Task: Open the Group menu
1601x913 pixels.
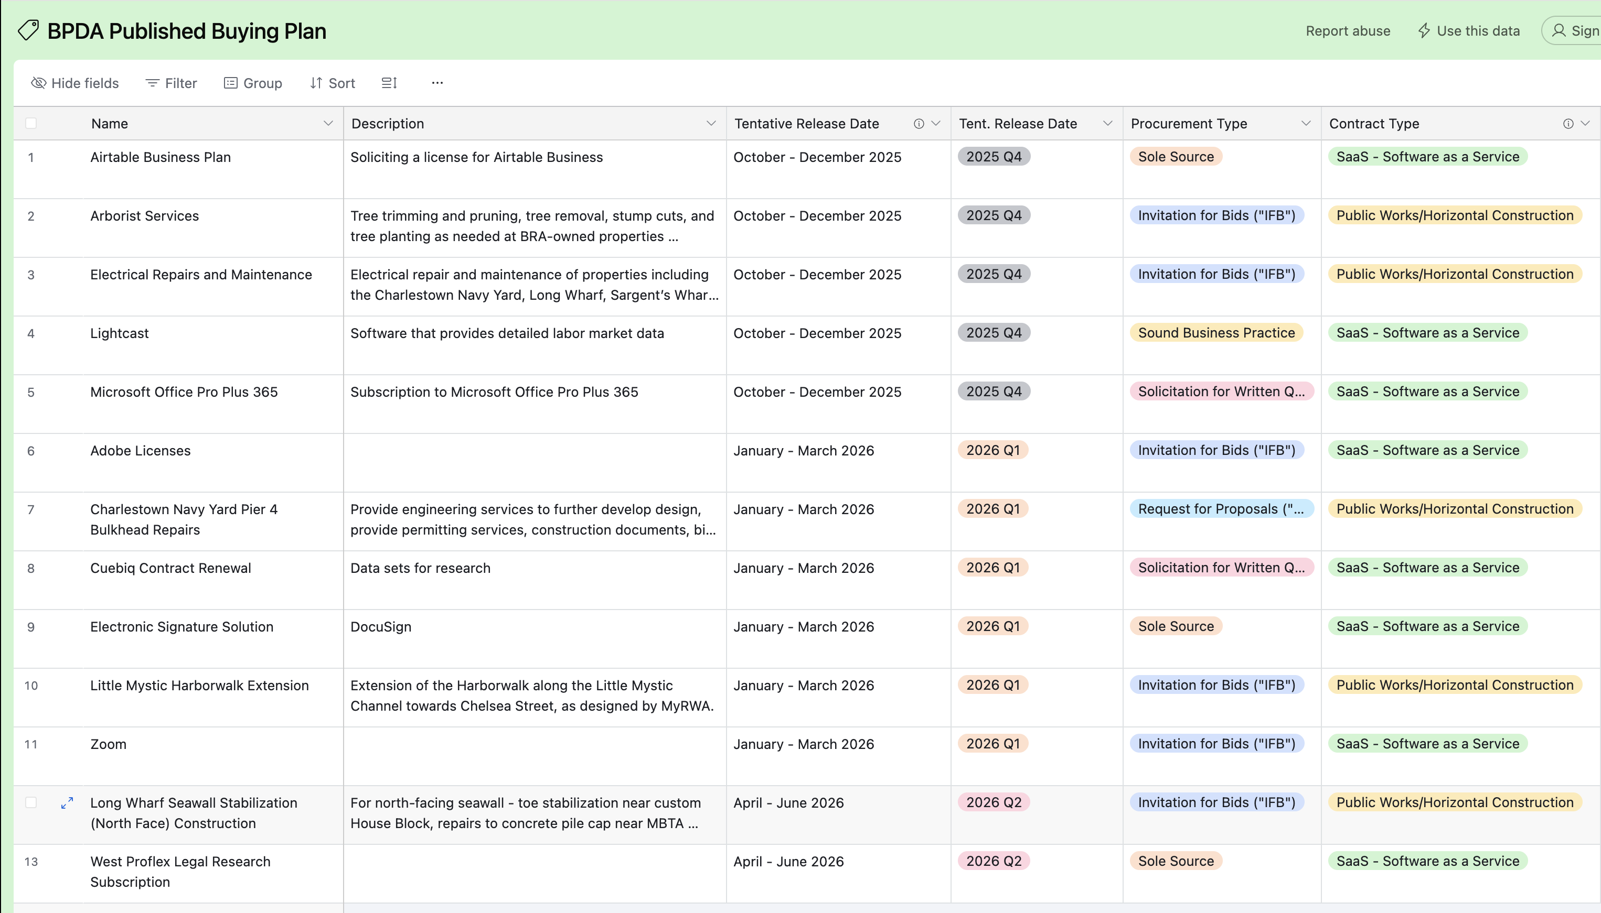Action: 253,83
